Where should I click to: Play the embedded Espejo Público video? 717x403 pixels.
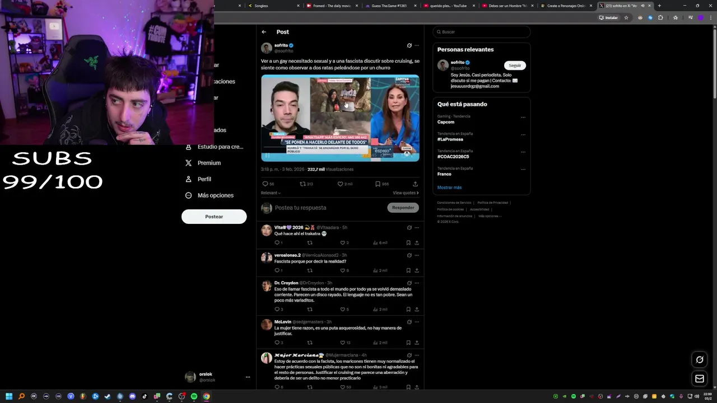click(340, 118)
